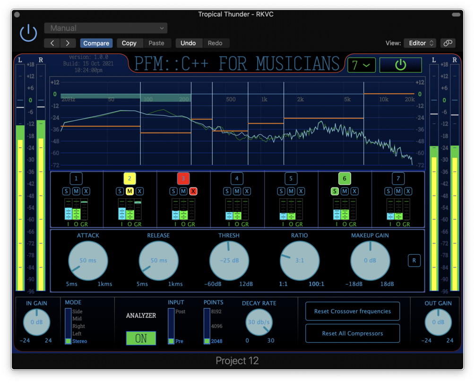Click the Copy button
Image resolution: width=475 pixels, height=383 pixels.
pos(129,43)
